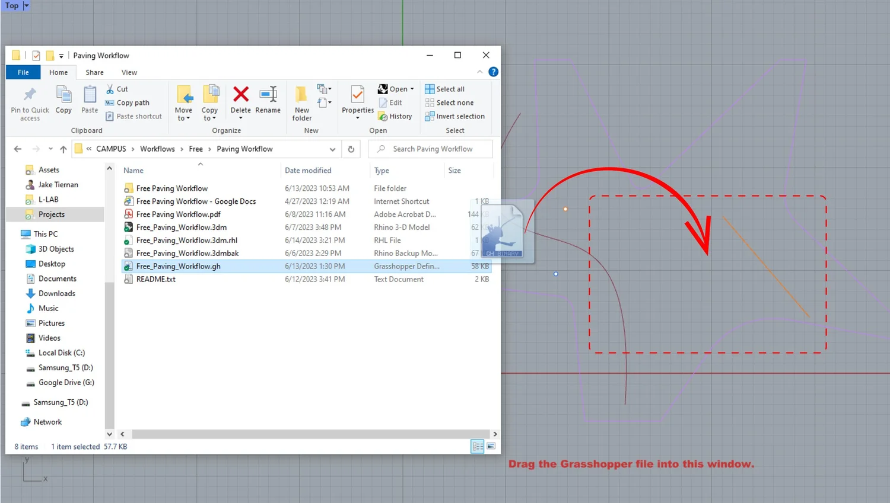Switch to the View ribbon tab

(129, 72)
